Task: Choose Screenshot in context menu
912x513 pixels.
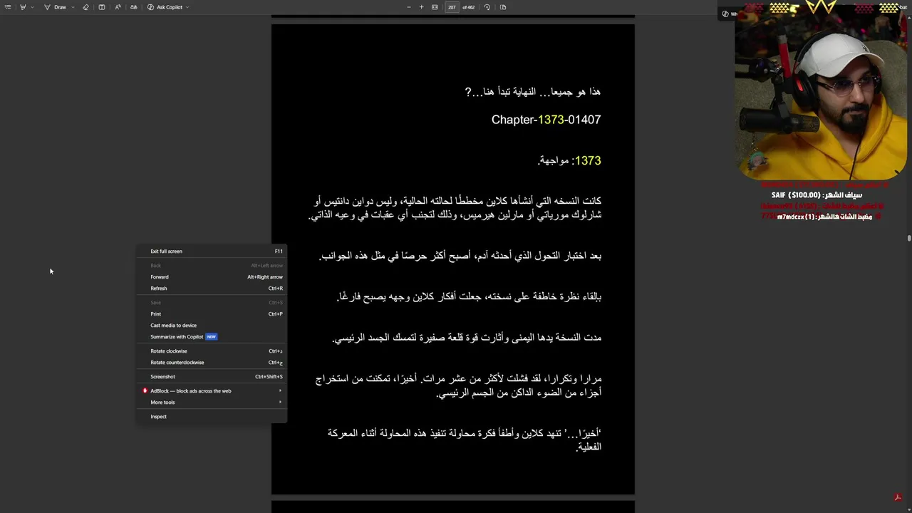Action: click(x=212, y=377)
